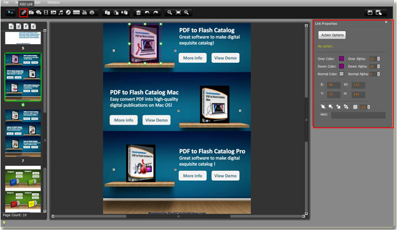Click the speech bubble callout icon
The width and height of the screenshot is (397, 230).
[x=39, y=12]
